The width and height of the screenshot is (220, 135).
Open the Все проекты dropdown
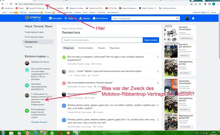pyautogui.click(x=113, y=12)
